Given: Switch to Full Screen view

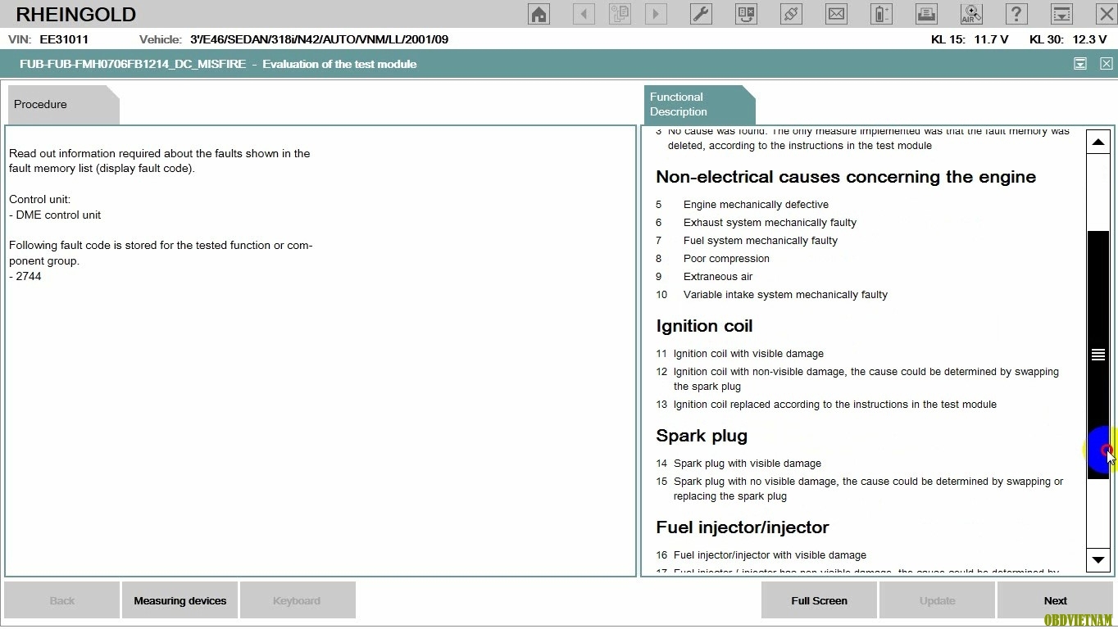Looking at the screenshot, I should point(820,600).
